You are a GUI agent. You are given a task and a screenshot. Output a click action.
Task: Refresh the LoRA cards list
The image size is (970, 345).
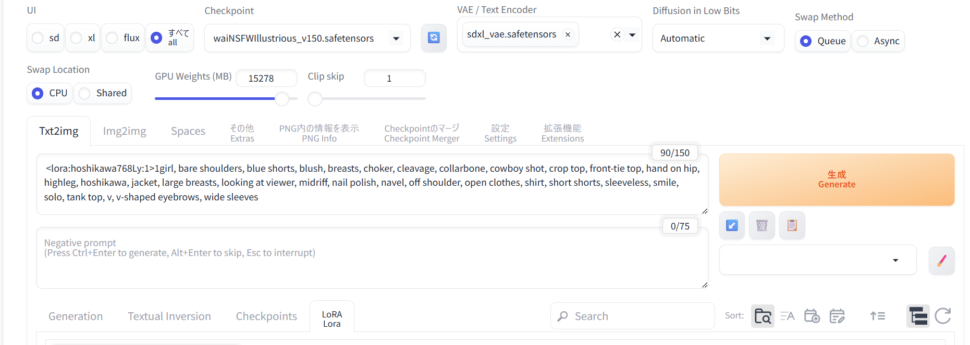click(x=942, y=316)
